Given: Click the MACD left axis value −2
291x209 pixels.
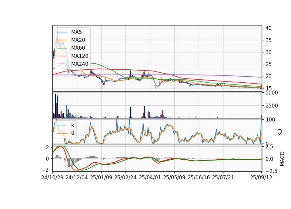Looking at the screenshot, I should [x=46, y=170].
